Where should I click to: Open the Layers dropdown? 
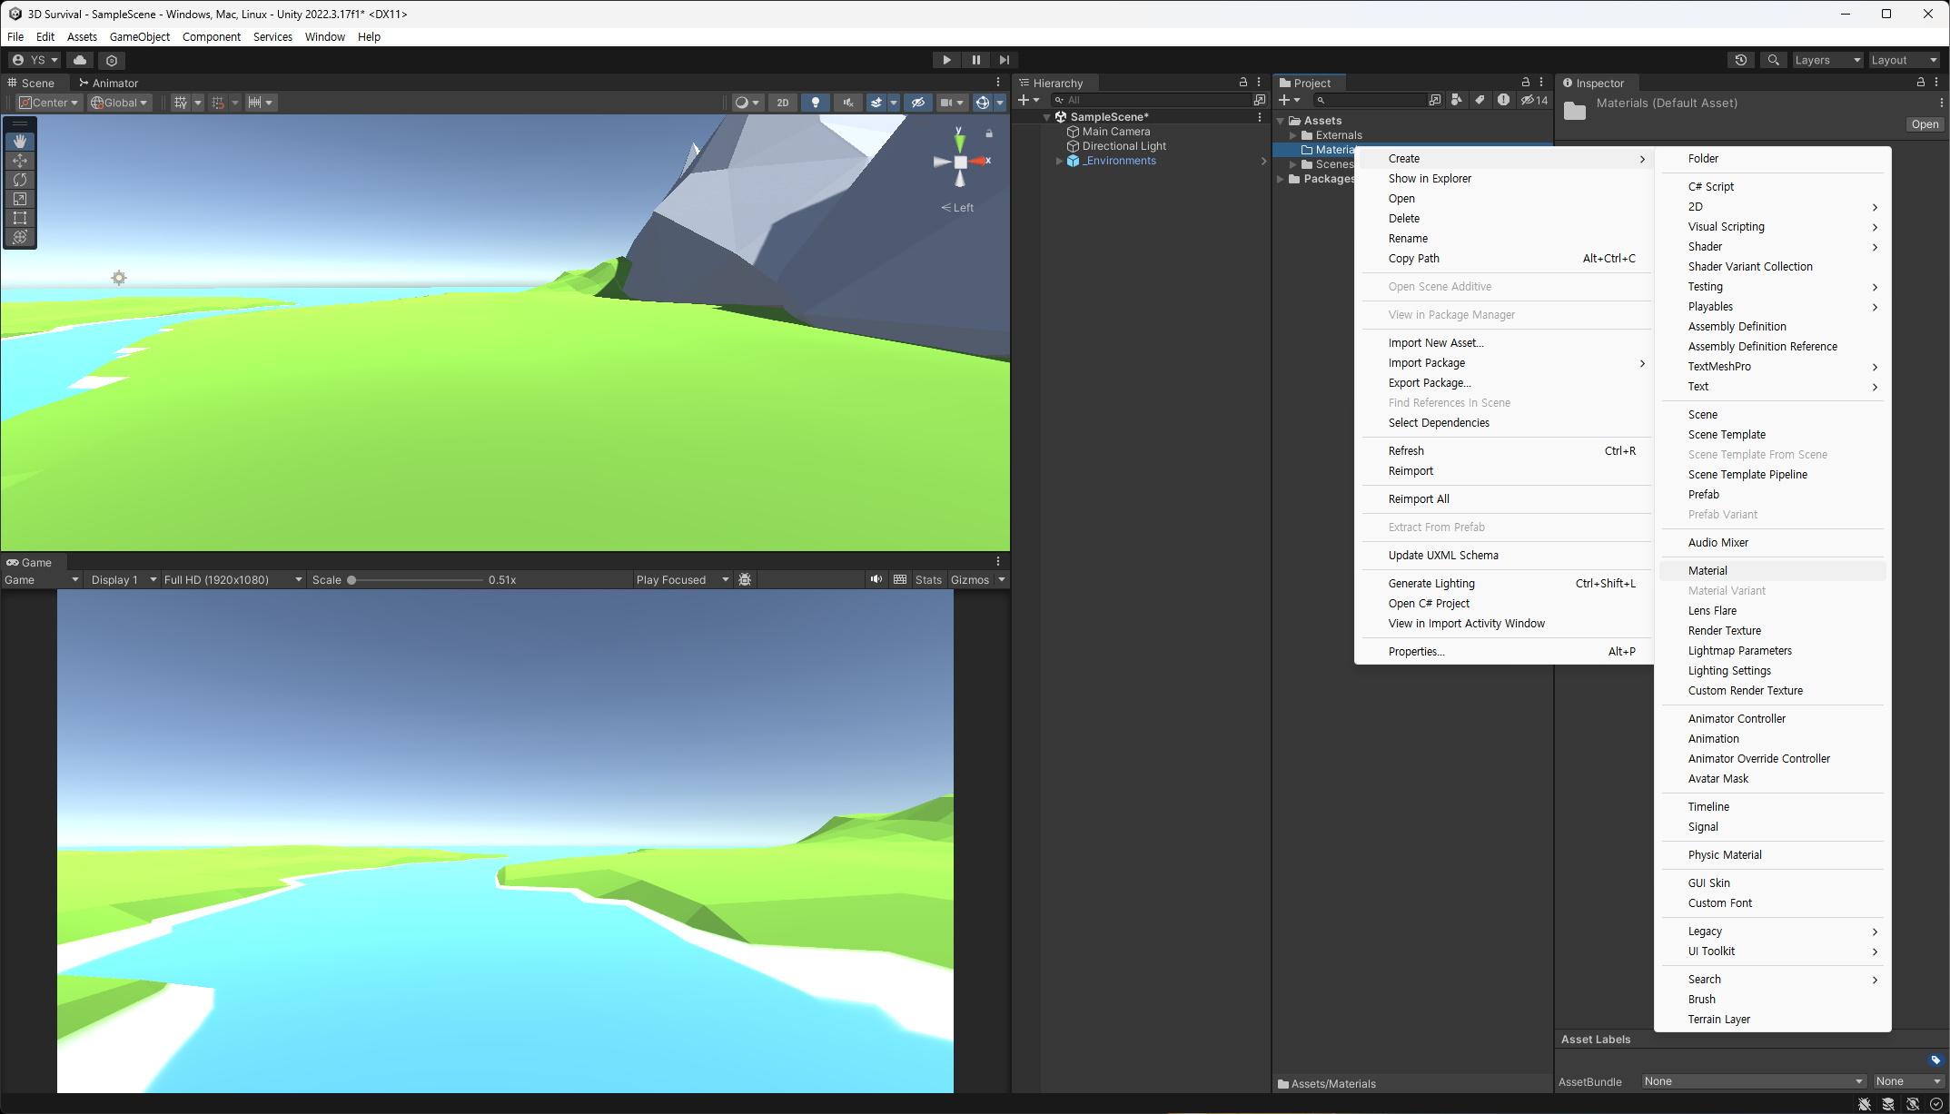(1826, 60)
